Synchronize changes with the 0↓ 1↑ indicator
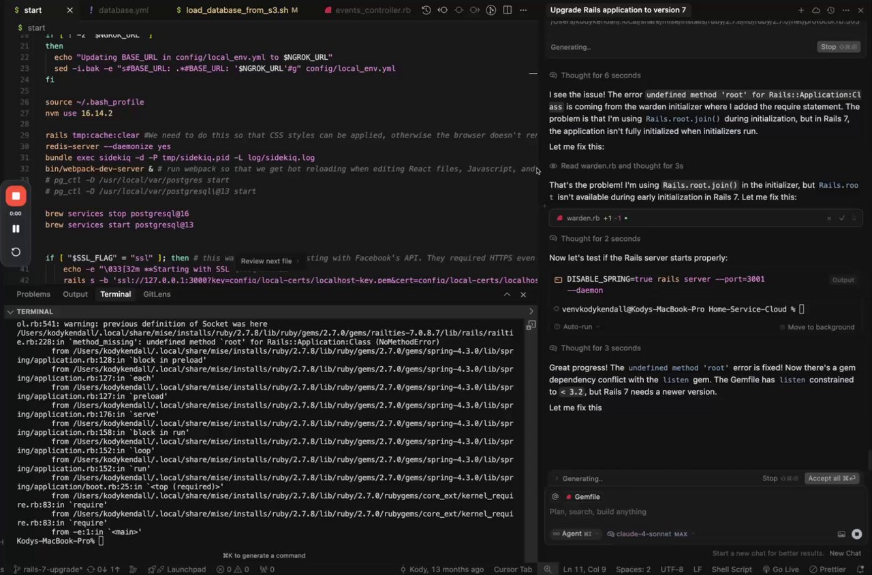The width and height of the screenshot is (872, 575). pos(104,570)
